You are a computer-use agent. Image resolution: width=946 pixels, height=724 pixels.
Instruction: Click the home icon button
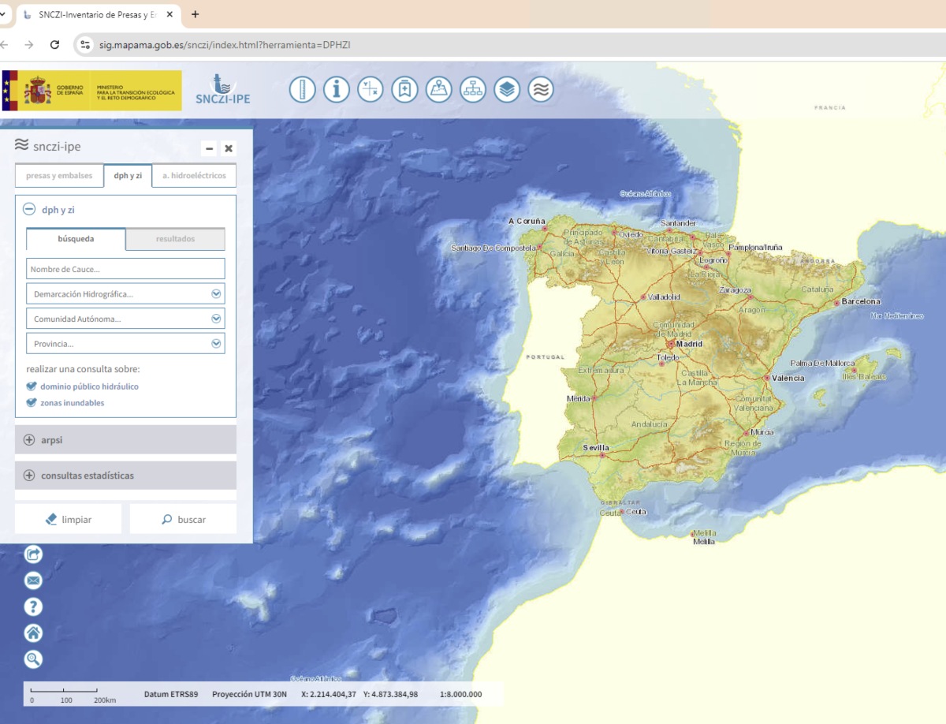[33, 633]
